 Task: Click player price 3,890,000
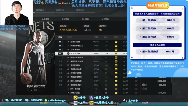click(x=162, y=81)
